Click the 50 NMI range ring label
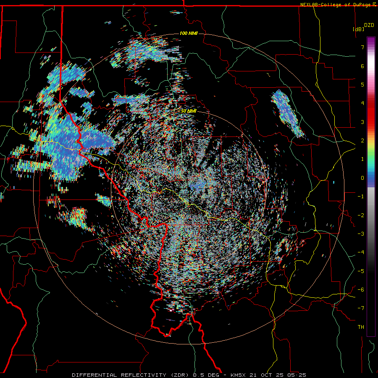Image resolution: width=378 pixels, height=378 pixels. point(189,111)
